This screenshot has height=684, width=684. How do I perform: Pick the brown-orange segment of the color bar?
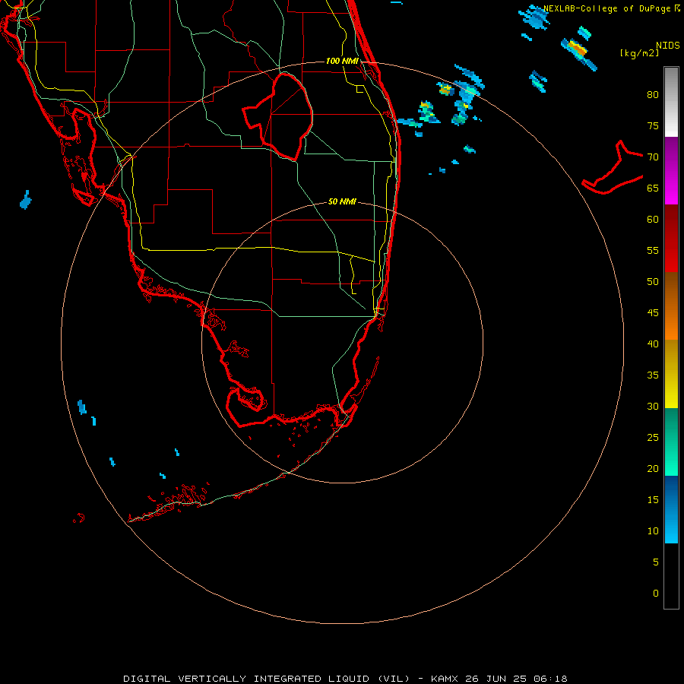(x=671, y=306)
